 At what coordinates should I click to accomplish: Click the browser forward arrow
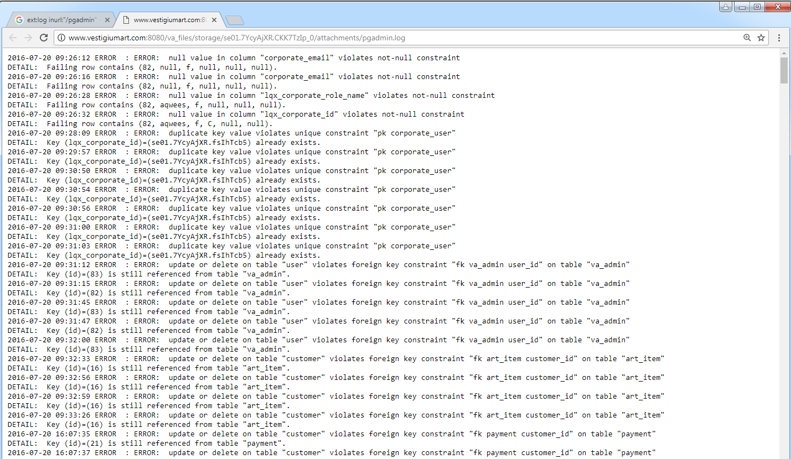(x=28, y=38)
